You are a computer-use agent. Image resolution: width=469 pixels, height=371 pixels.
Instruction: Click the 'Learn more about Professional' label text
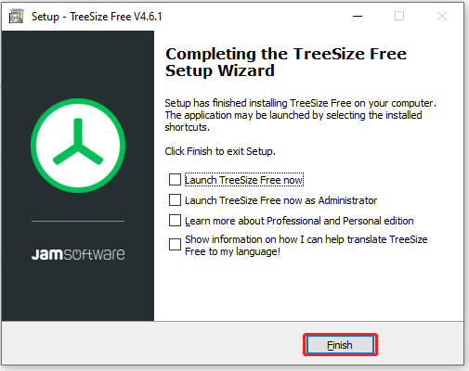click(x=299, y=221)
